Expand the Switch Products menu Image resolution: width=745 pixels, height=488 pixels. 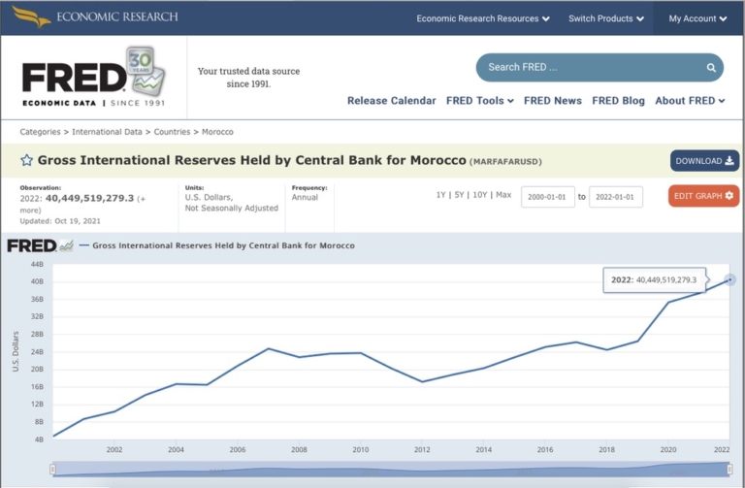click(x=605, y=18)
